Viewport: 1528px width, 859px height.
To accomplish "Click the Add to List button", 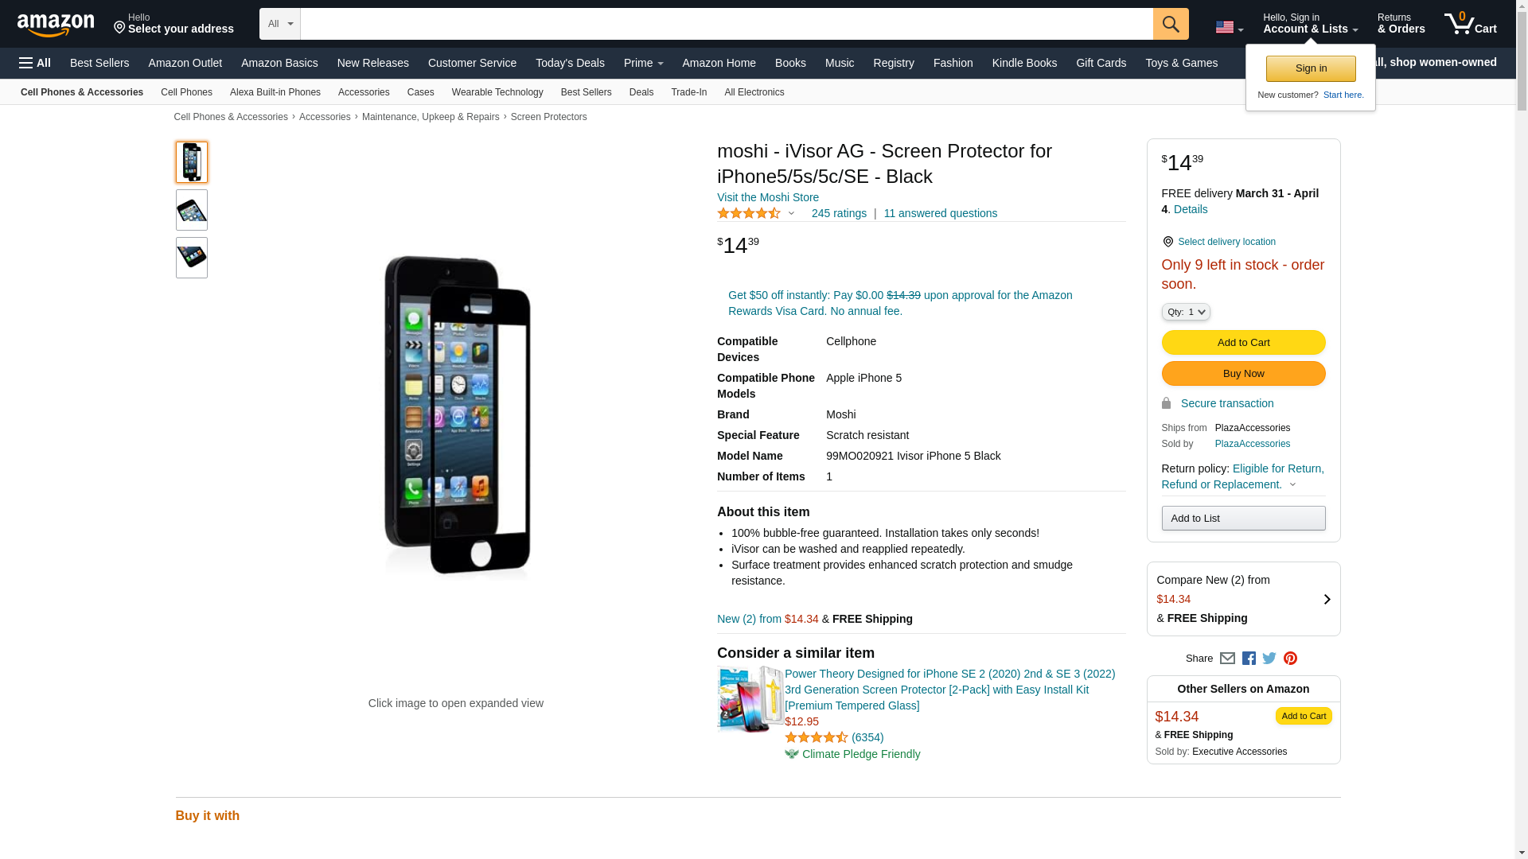I will click(1243, 519).
